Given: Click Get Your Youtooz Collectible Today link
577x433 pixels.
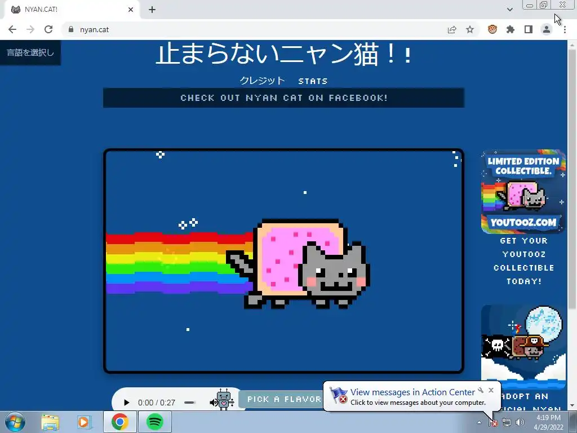Looking at the screenshot, I should click(x=523, y=261).
